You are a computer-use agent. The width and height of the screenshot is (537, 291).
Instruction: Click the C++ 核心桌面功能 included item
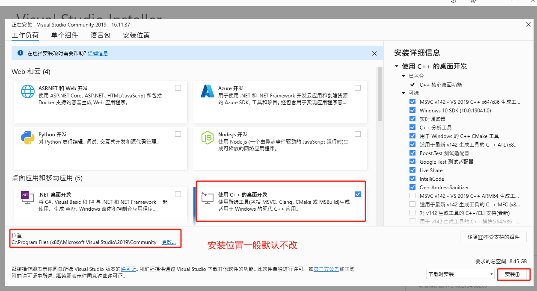point(441,85)
